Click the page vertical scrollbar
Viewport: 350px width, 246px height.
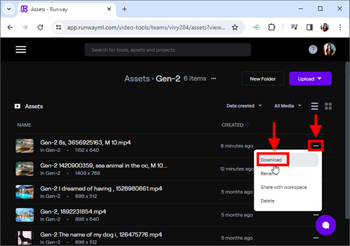tap(347, 140)
